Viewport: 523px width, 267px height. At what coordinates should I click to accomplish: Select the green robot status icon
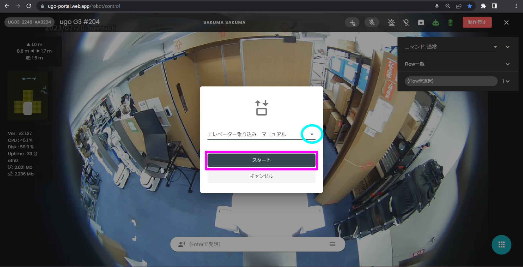436,22
